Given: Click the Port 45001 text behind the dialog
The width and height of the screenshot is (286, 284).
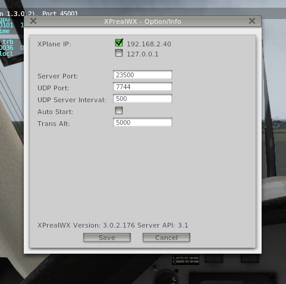Looking at the screenshot, I should pos(60,14).
